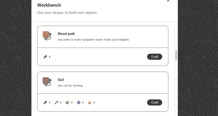The width and height of the screenshot is (218, 116).
Task: Click the Soil recipe tile icon
Action: [47, 82]
